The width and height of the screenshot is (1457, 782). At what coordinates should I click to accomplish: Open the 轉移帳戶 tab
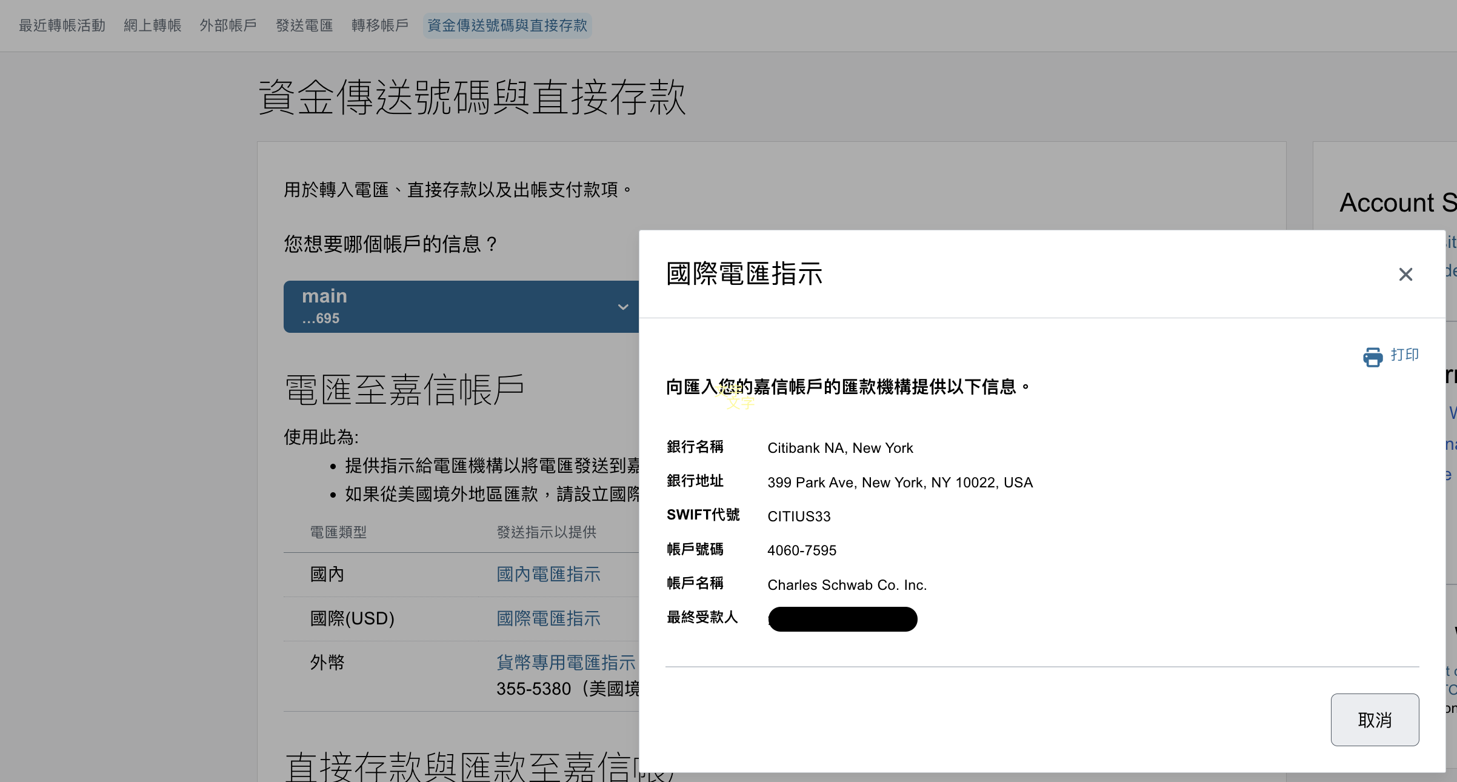(380, 25)
